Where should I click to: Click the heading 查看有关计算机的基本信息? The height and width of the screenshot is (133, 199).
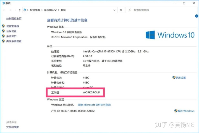(67, 20)
